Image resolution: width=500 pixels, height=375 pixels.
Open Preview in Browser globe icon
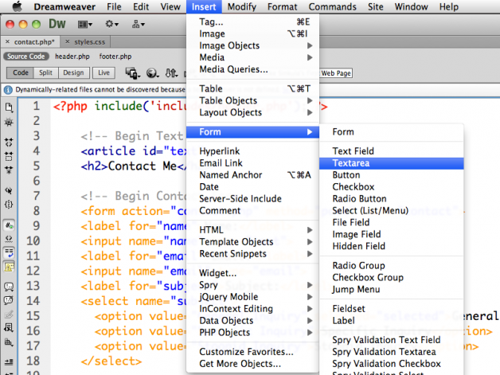pos(152,73)
